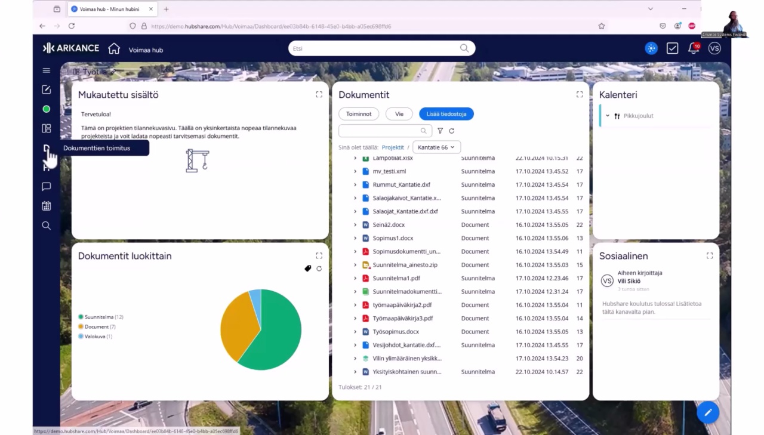Select the browser tab Voimaa hub - Minun hubini
Screen dimensions: 764x435
pyautogui.click(x=111, y=9)
